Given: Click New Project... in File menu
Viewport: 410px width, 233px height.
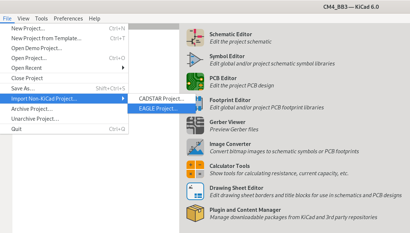Looking at the screenshot, I should [x=28, y=29].
